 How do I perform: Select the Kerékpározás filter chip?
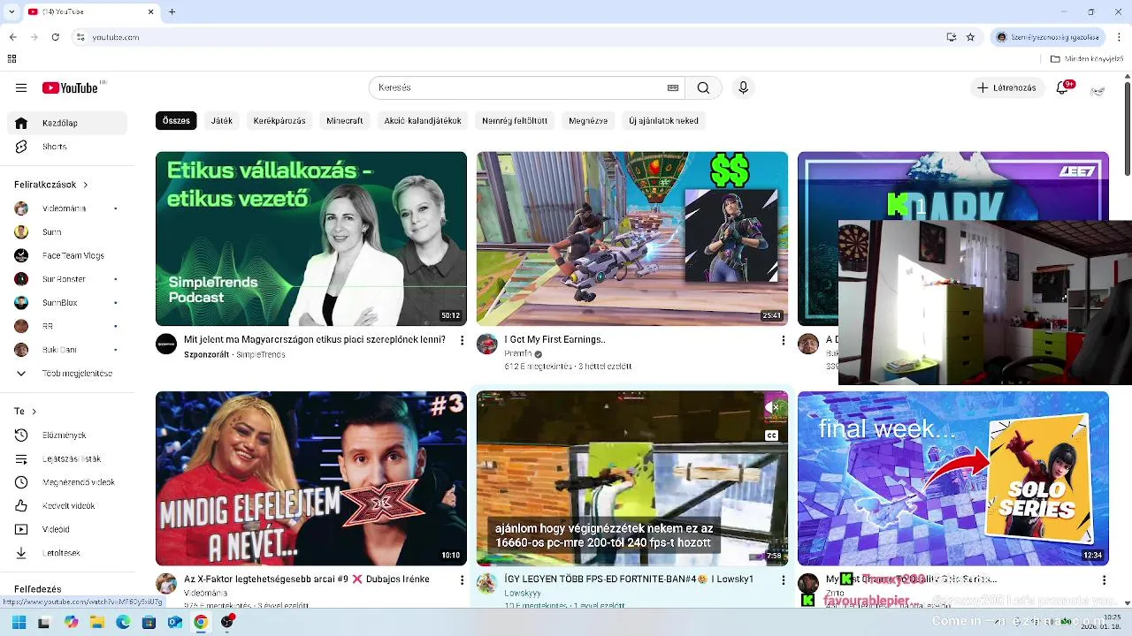pyautogui.click(x=279, y=120)
